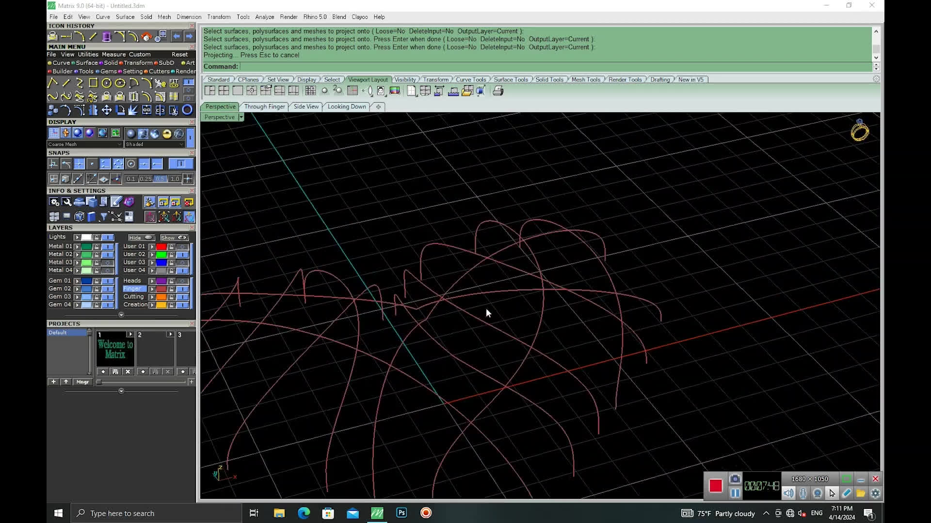The image size is (931, 523).
Task: Expand project slot 1 arrow
Action: 130,334
